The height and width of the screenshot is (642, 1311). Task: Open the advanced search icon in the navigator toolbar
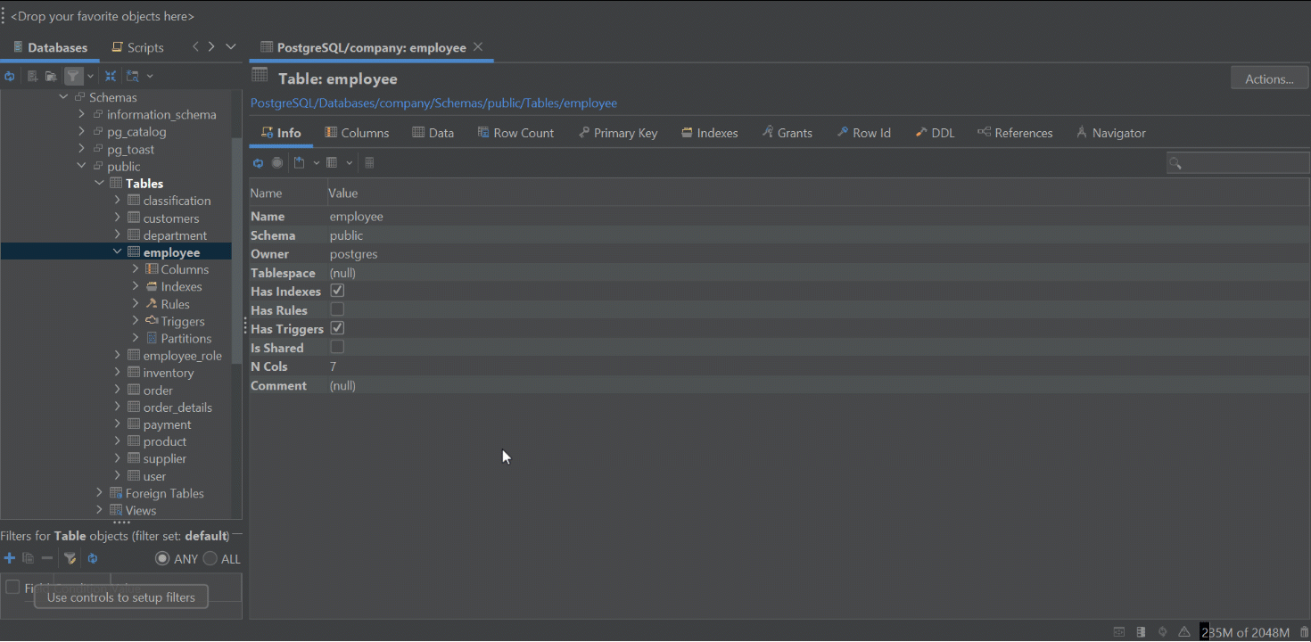point(132,76)
